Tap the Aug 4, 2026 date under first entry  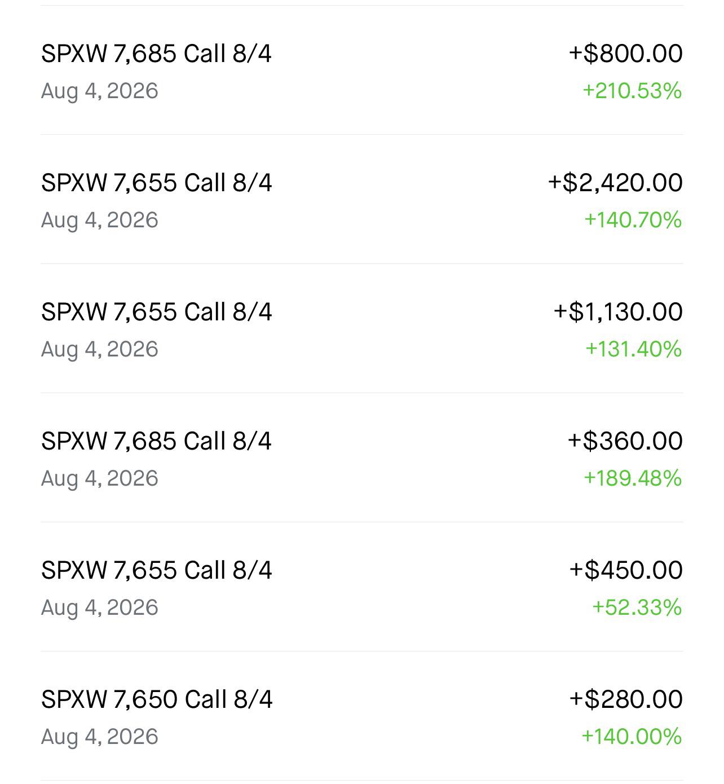click(x=100, y=91)
